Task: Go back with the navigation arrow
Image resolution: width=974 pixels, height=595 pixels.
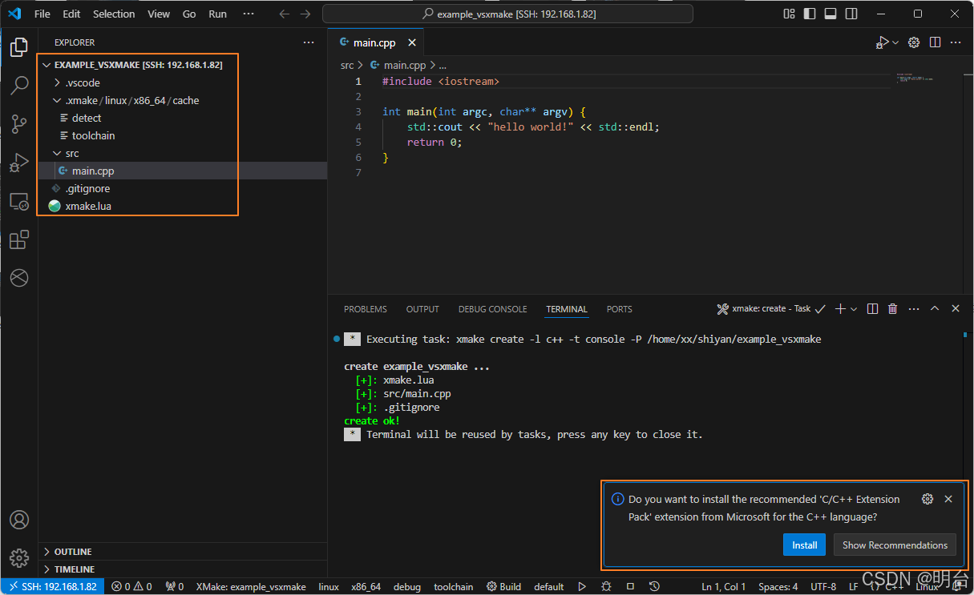Action: 284,14
